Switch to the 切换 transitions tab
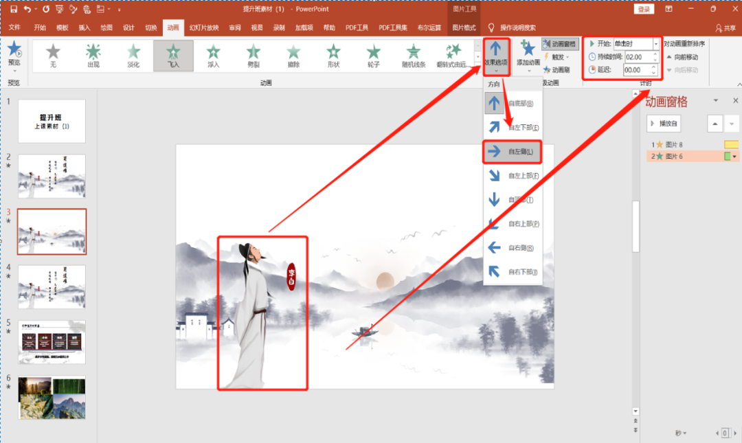This screenshot has height=443, width=742. (x=151, y=28)
